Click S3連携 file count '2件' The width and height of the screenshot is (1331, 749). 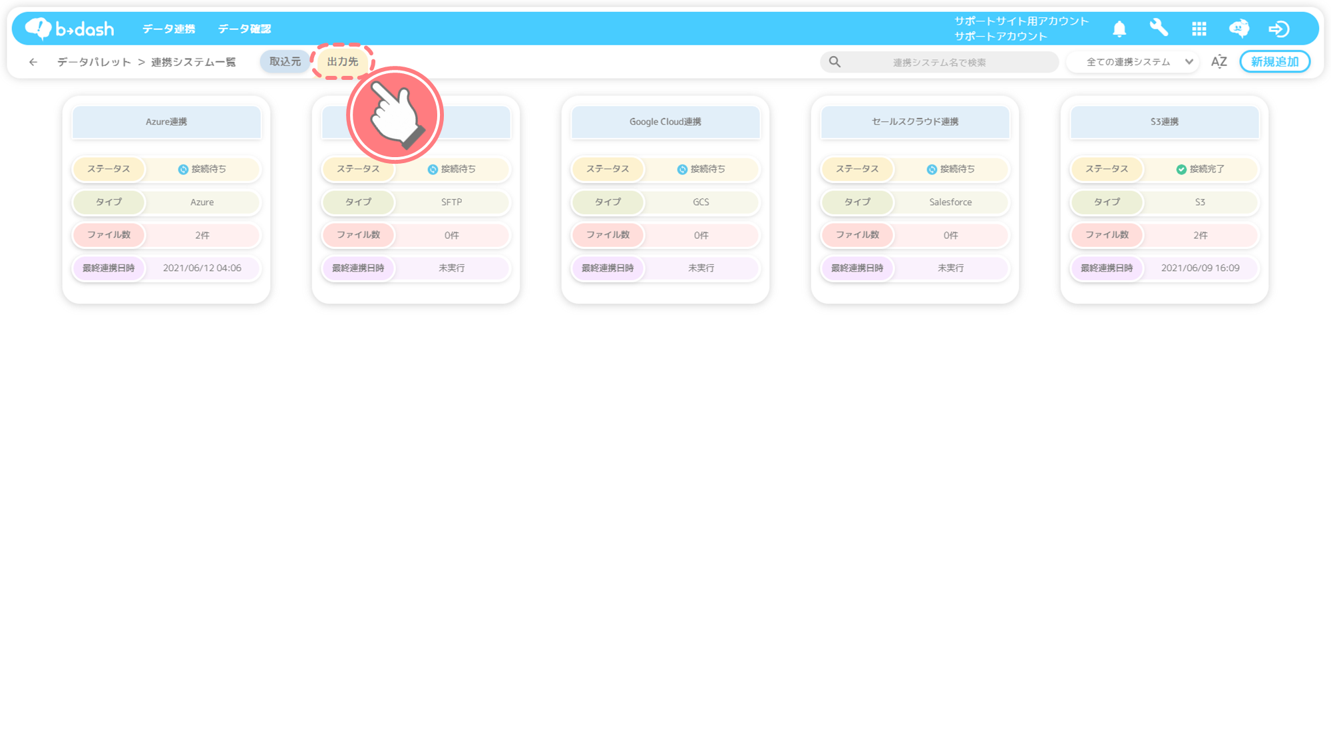pos(1201,236)
